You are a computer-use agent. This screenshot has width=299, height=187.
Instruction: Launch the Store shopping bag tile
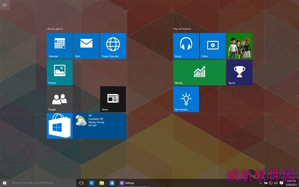60,126
